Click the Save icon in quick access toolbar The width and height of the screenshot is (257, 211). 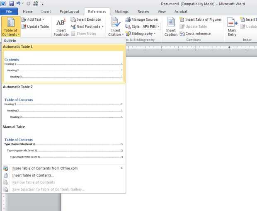coord(11,3)
